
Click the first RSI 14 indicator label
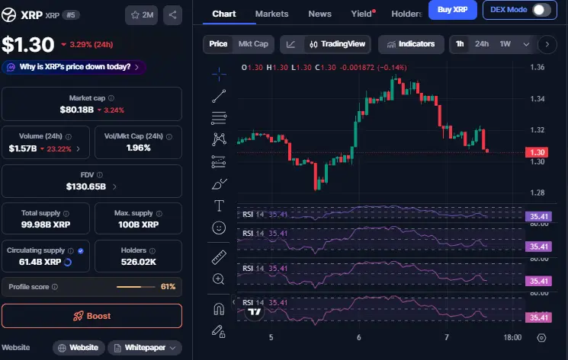pyautogui.click(x=252, y=215)
